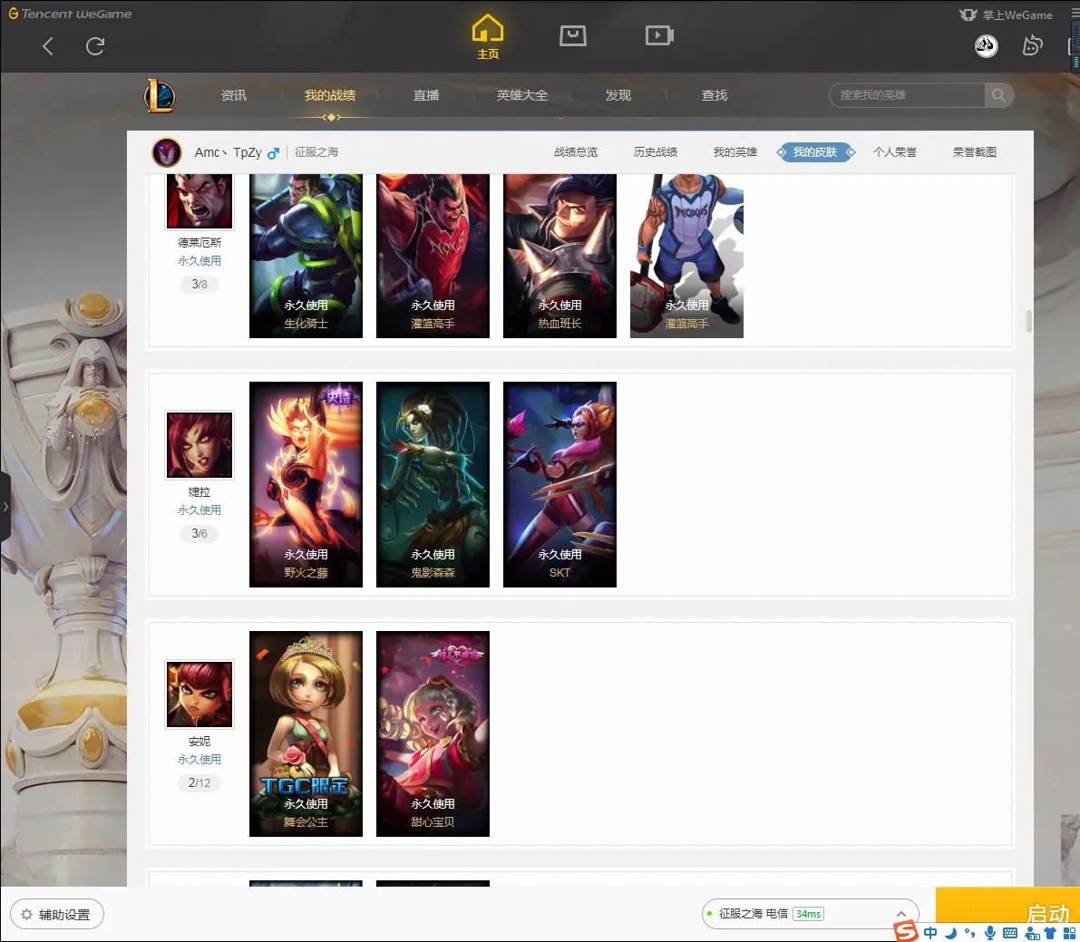Click the 德莱厄斯 champion portrait
The image size is (1080, 942).
pyautogui.click(x=199, y=201)
